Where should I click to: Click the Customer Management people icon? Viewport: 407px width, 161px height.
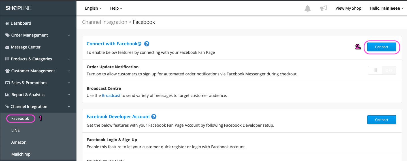coord(8,71)
